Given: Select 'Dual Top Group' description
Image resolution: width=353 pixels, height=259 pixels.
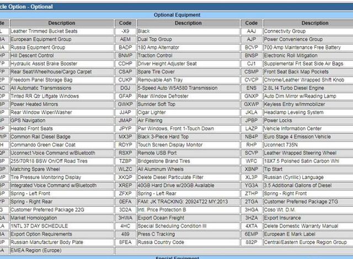Looking at the screenshot, I should [188, 39].
